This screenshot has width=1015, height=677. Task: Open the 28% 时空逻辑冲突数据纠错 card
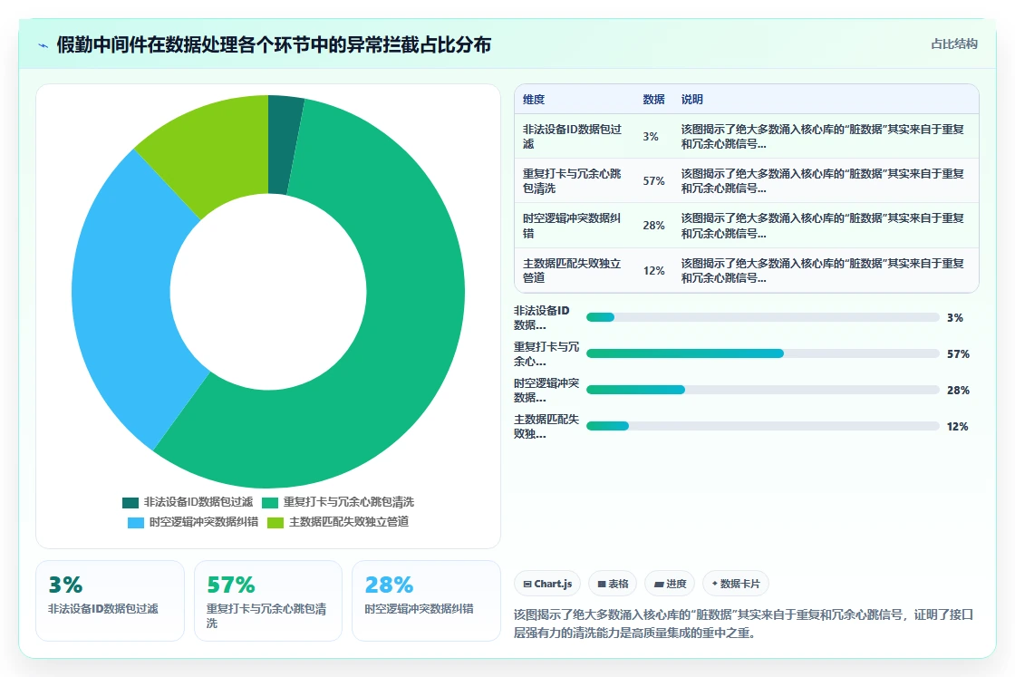[x=426, y=601]
